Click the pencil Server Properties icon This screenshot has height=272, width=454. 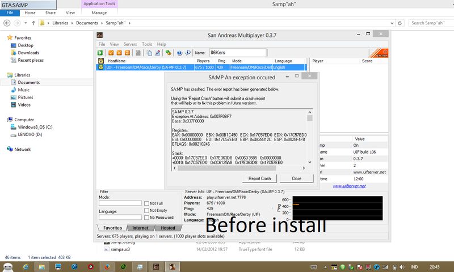[157, 53]
